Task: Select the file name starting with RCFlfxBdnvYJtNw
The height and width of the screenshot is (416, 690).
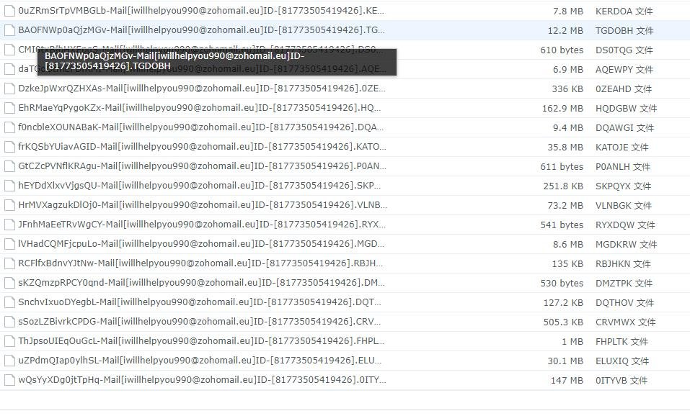Action: 200,263
